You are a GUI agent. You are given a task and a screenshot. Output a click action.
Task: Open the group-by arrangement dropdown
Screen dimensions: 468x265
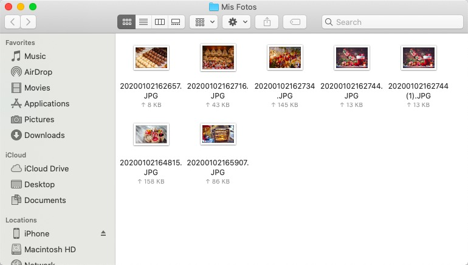tap(203, 22)
